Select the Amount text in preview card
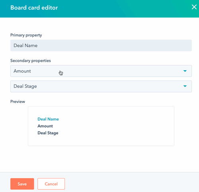Image resolution: width=199 pixels, height=192 pixels. (45, 126)
